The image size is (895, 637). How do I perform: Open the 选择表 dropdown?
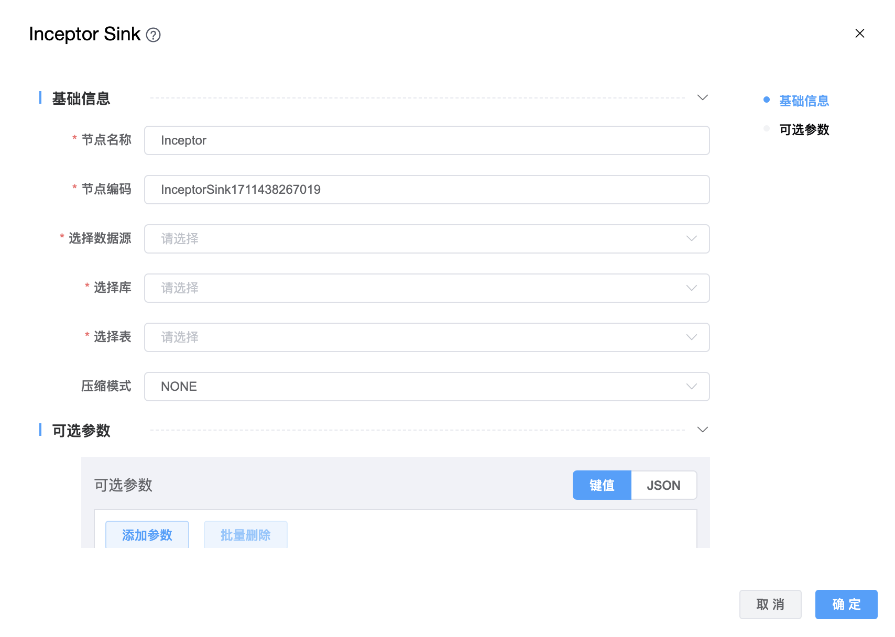427,337
